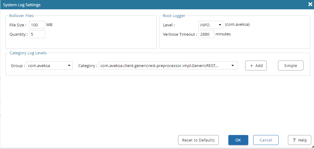Expand the Group dropdown set to com.aveksa
314x149 pixels.
point(49,65)
